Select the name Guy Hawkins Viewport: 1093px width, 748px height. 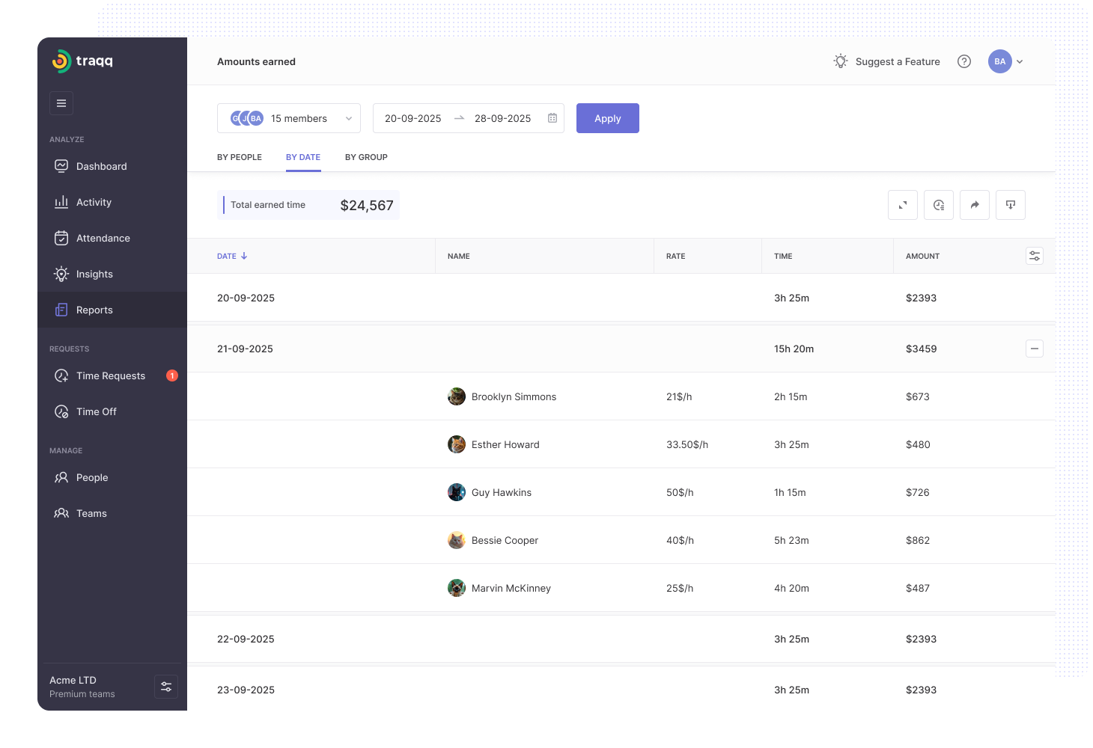coord(502,492)
